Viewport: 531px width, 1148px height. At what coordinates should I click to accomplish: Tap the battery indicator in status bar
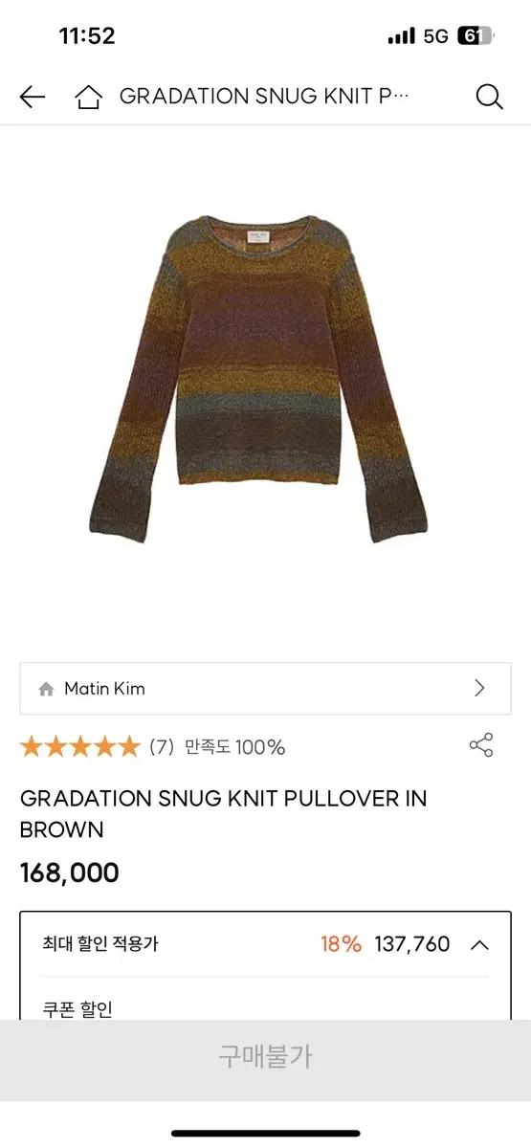point(475,36)
